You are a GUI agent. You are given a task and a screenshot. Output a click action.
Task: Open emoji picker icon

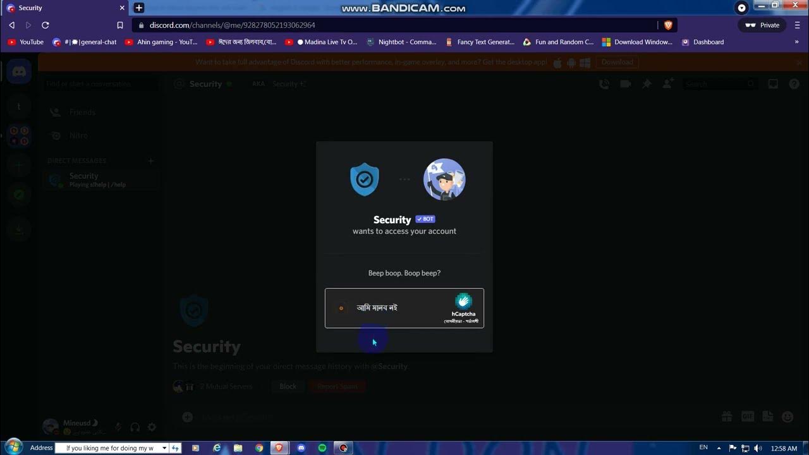coord(788,416)
